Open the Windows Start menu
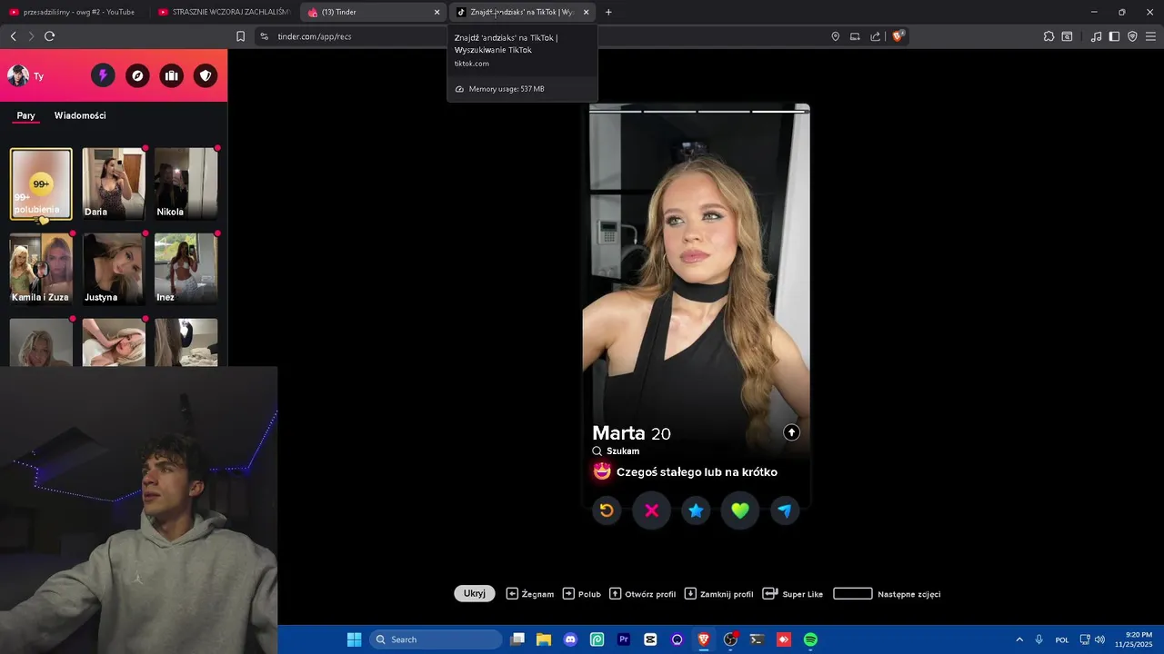1164x654 pixels. click(x=354, y=639)
